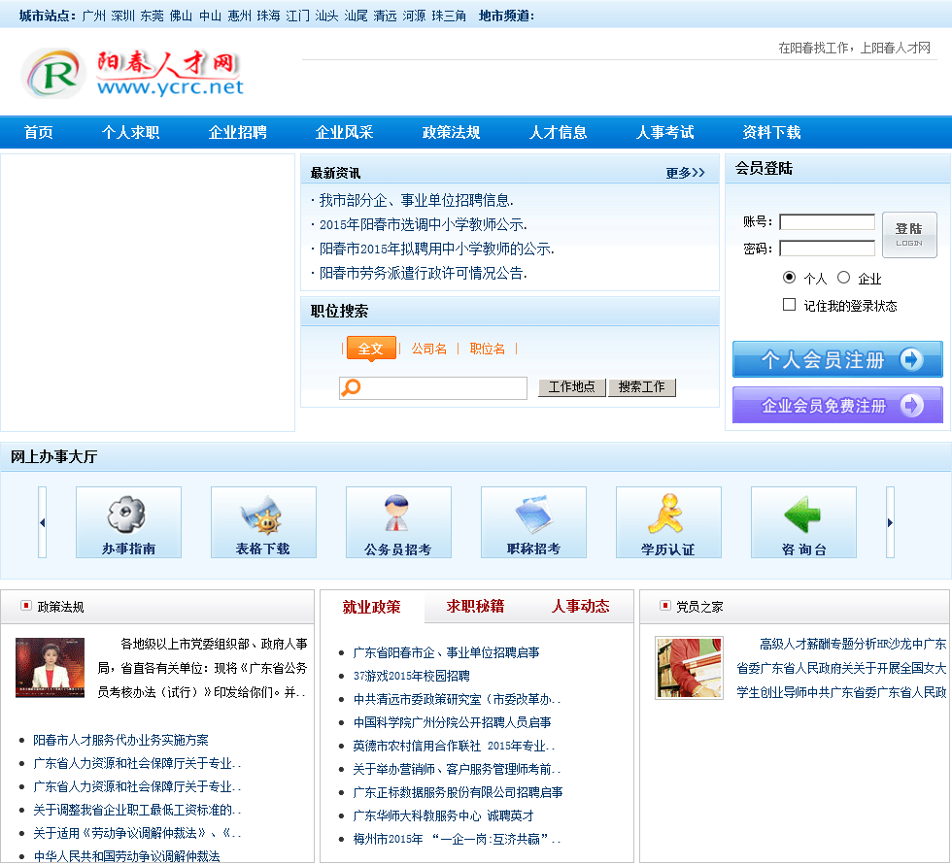Open 企业风采 in the navigation bar
The width and height of the screenshot is (952, 865).
pos(344,132)
